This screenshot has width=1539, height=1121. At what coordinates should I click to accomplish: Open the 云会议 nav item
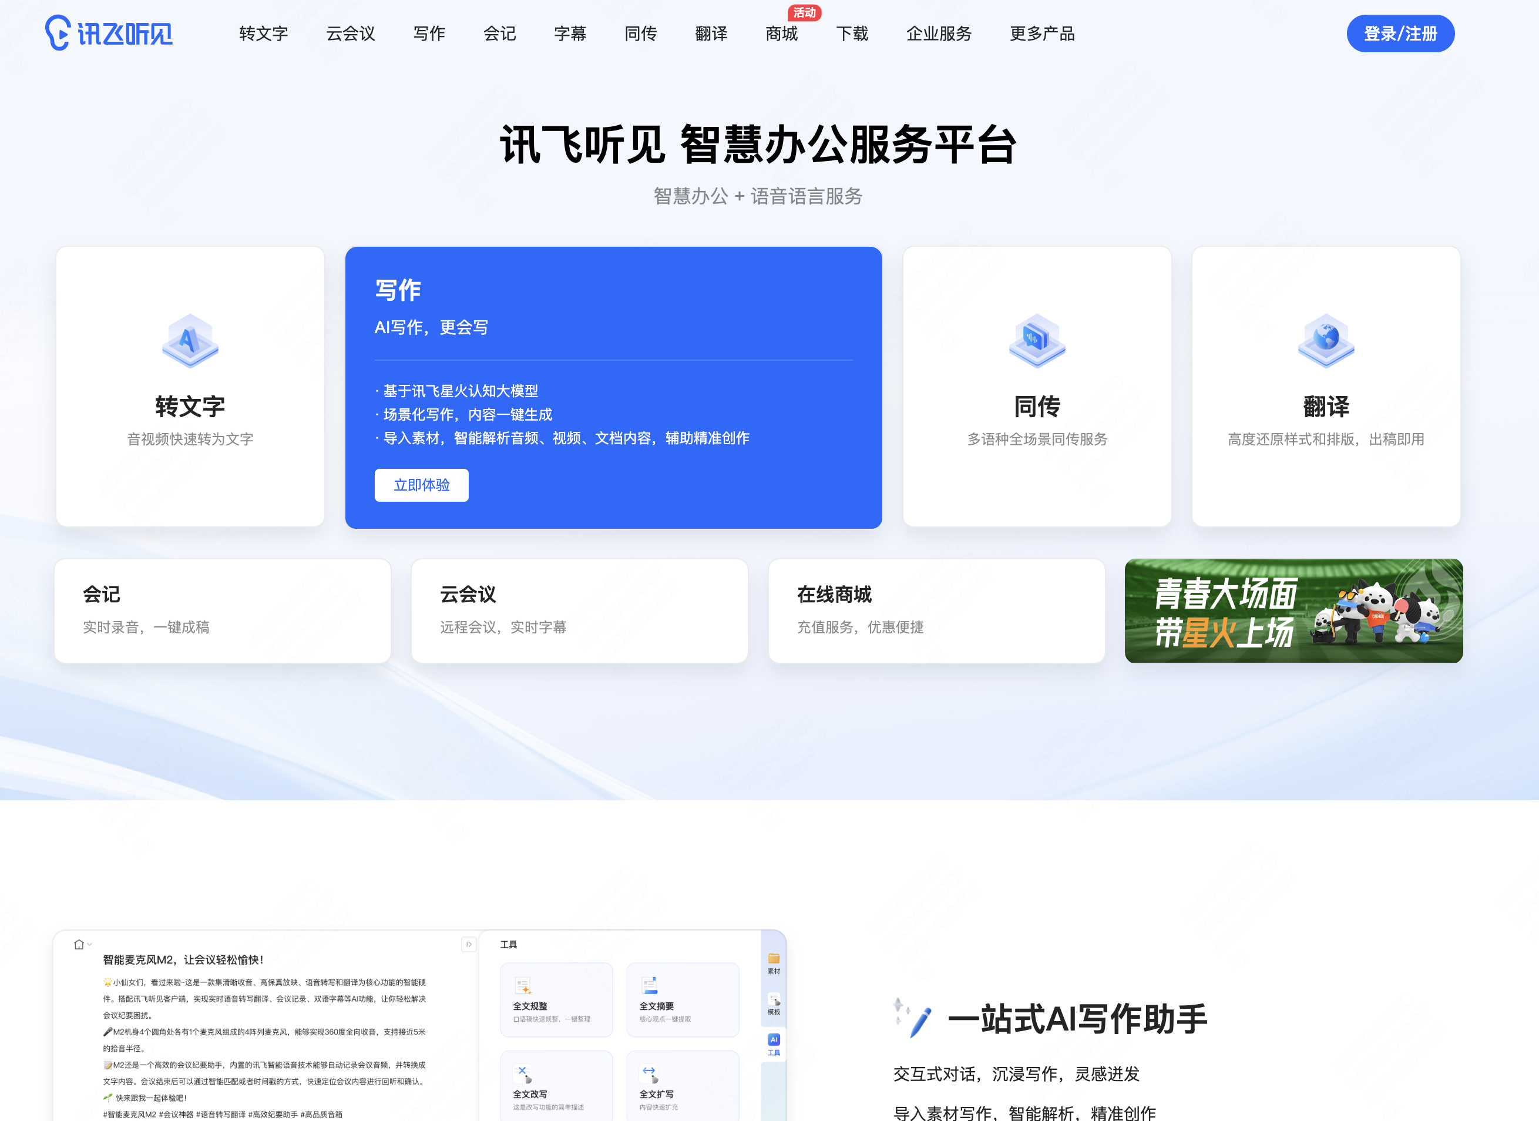(x=350, y=33)
